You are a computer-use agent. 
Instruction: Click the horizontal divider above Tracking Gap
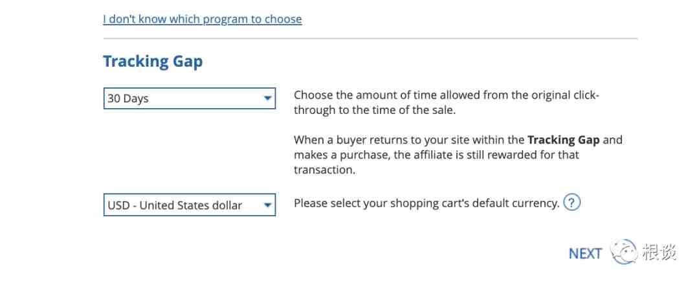(x=370, y=38)
